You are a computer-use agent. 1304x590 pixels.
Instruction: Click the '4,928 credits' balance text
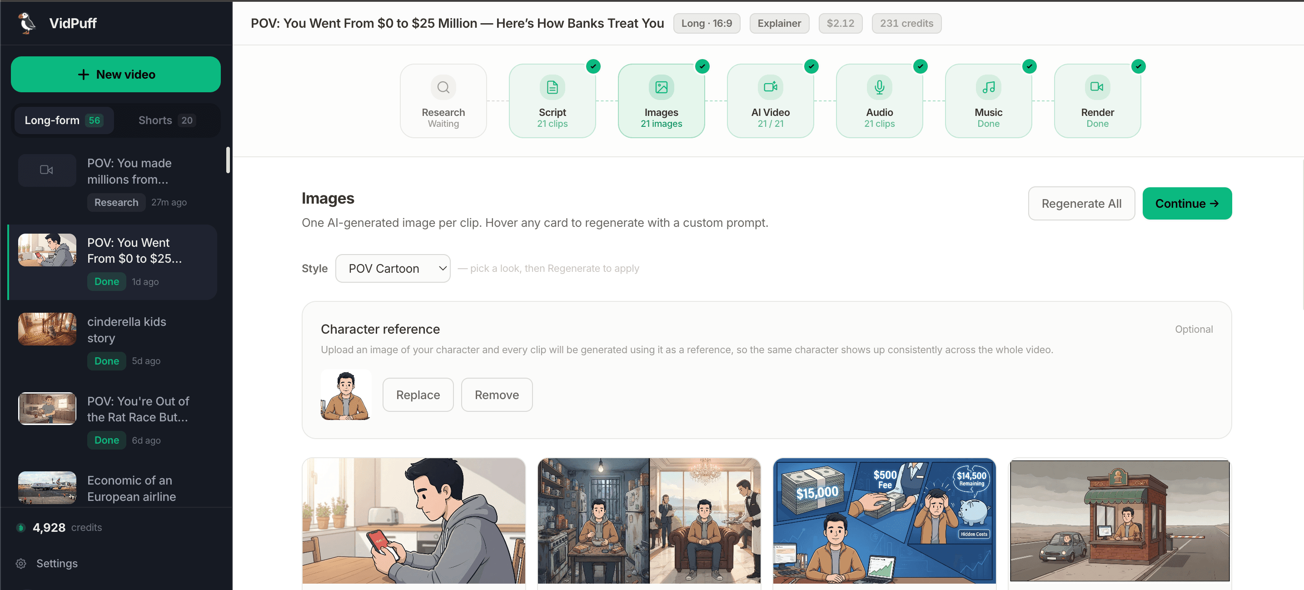[67, 528]
